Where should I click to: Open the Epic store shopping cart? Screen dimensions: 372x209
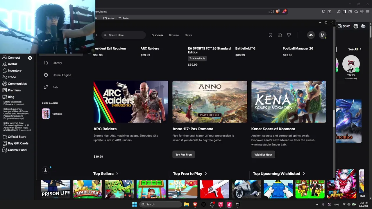pos(289,35)
